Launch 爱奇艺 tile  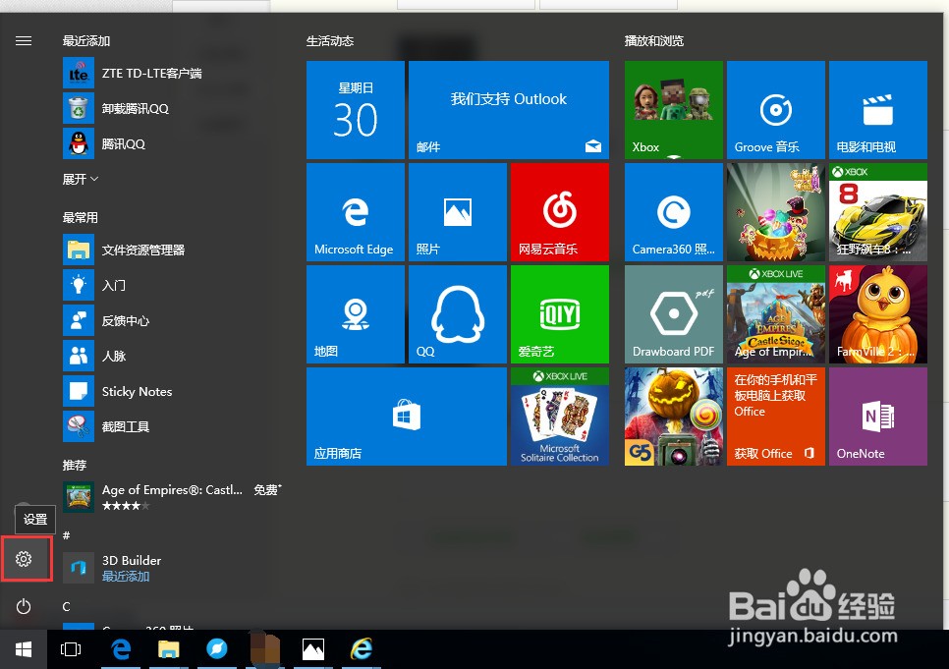560,314
